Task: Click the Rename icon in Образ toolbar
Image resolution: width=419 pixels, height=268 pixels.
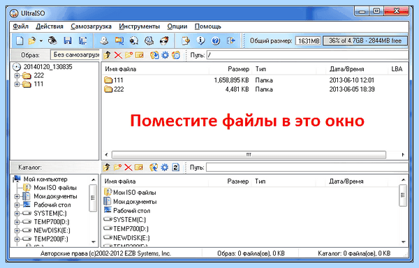Action: (139, 55)
